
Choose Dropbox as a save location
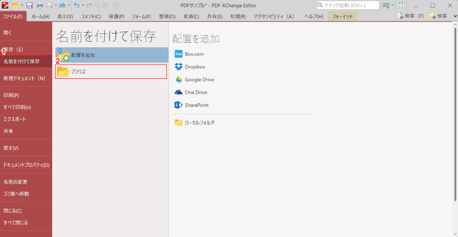coord(190,67)
